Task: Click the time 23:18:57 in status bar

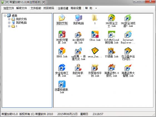Action: (x=98, y=114)
